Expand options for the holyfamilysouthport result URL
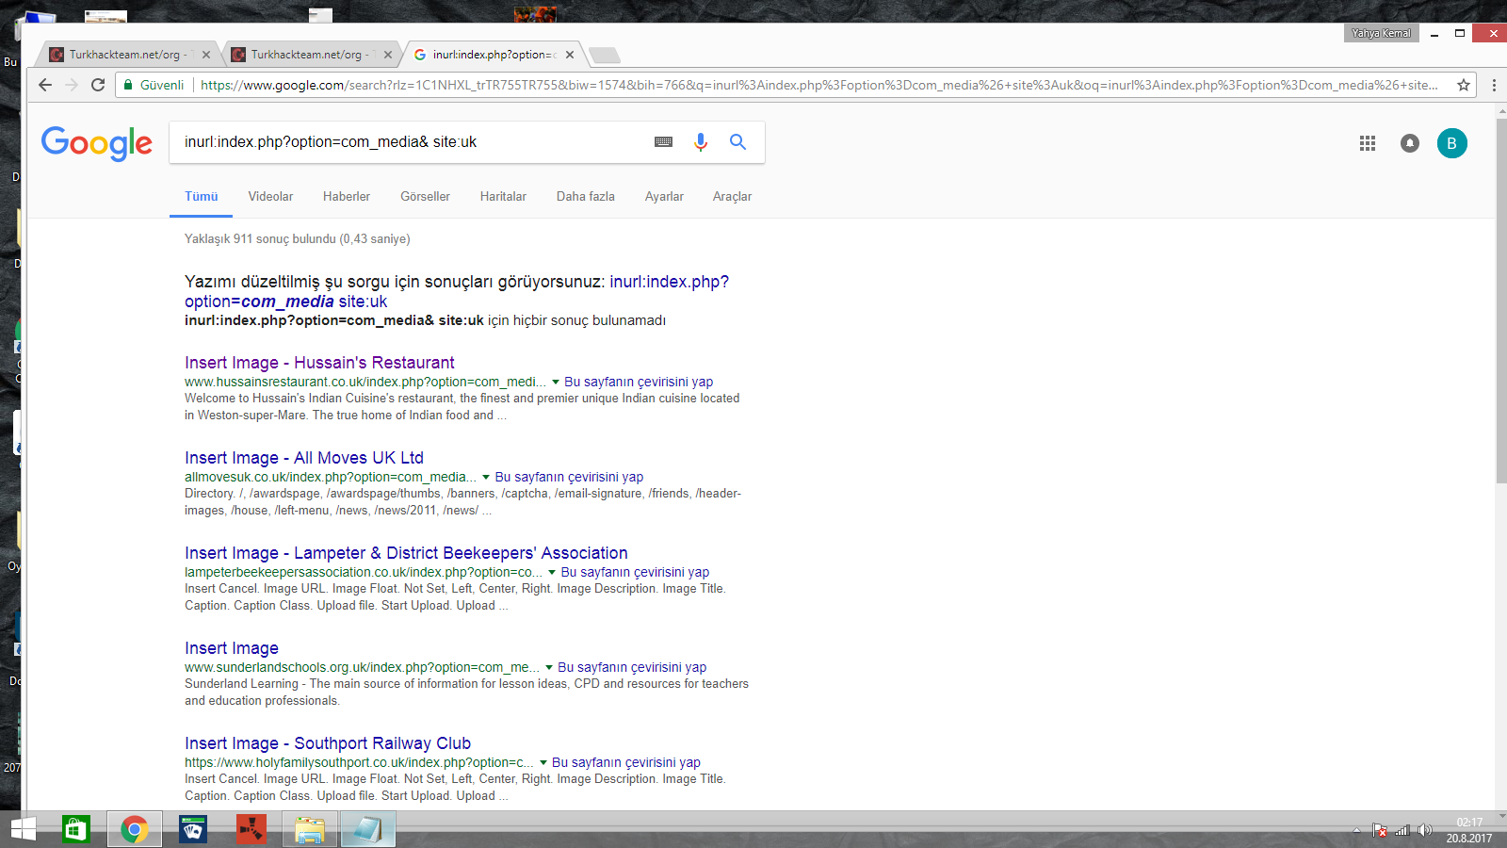1507x848 pixels. click(x=543, y=763)
